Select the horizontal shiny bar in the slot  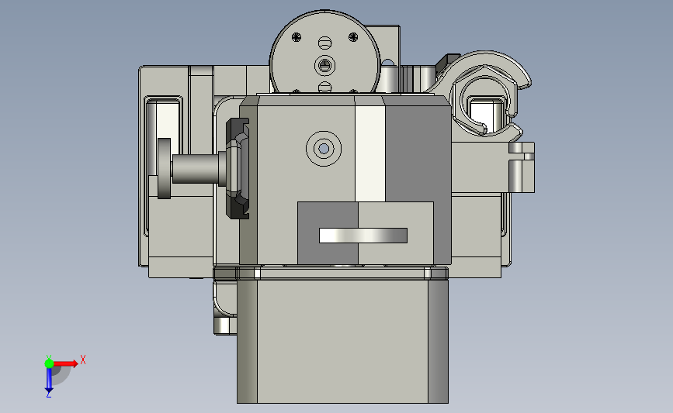click(x=363, y=236)
